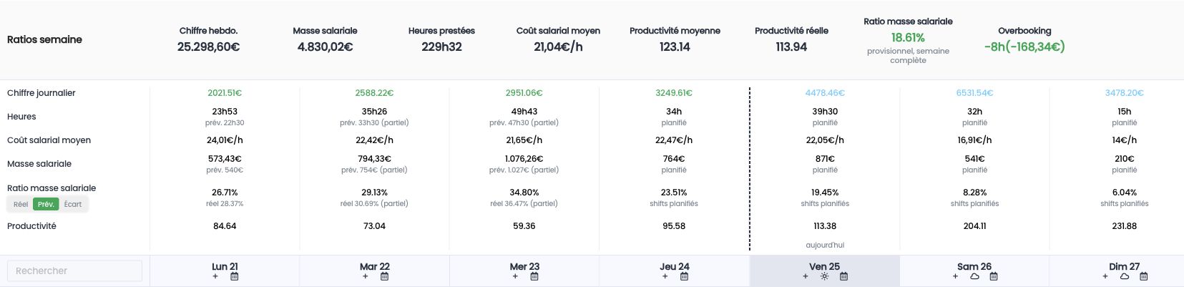Click the plus icon under Lun 21
Image resolution: width=1184 pixels, height=287 pixels.
(x=215, y=276)
